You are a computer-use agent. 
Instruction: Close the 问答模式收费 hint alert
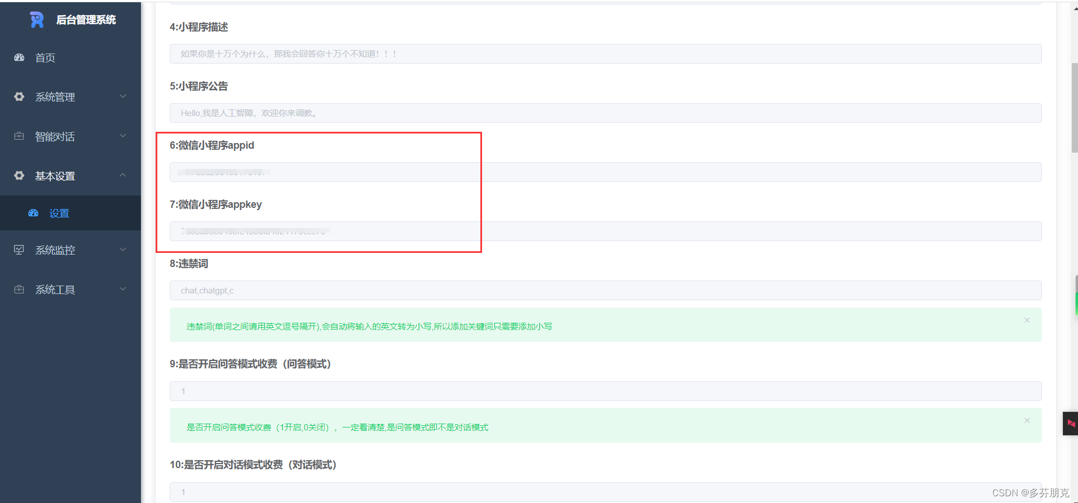tap(1027, 421)
